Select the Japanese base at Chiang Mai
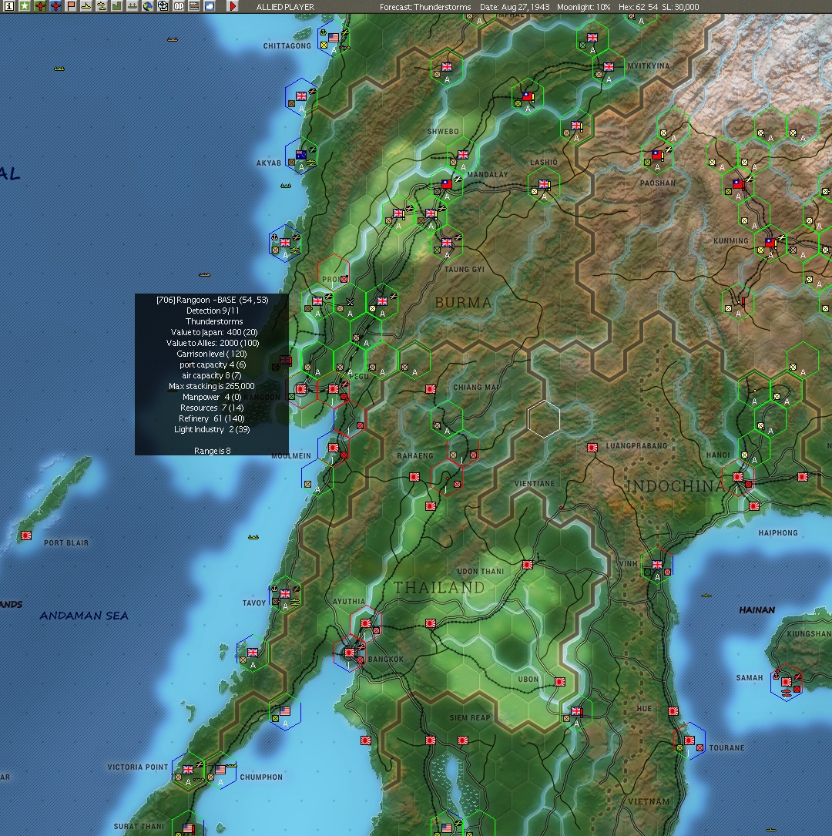The width and height of the screenshot is (832, 836). tap(430, 389)
